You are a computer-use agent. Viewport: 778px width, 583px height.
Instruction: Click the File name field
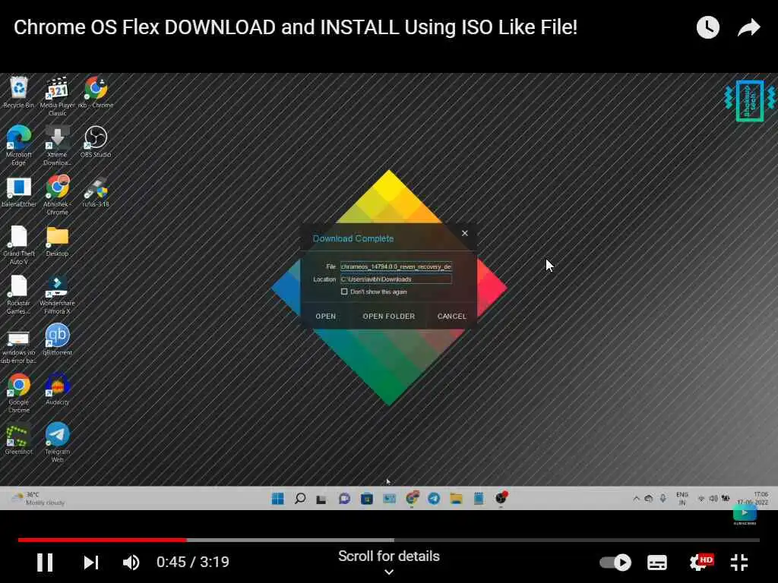[x=396, y=266]
